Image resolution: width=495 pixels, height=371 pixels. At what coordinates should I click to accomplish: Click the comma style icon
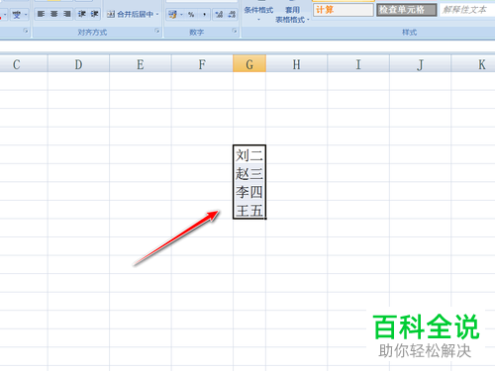(204, 15)
